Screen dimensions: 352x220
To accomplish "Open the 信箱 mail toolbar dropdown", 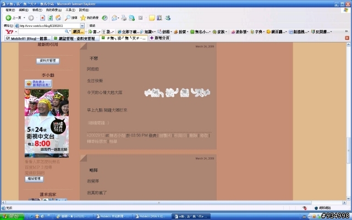I will point(164,32).
